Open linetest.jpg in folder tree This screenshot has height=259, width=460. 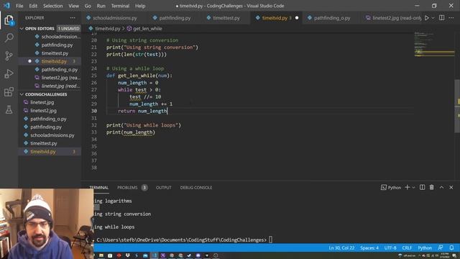point(50,102)
